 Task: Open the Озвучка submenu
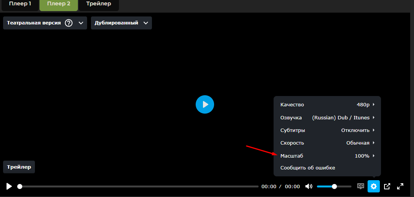click(x=327, y=118)
